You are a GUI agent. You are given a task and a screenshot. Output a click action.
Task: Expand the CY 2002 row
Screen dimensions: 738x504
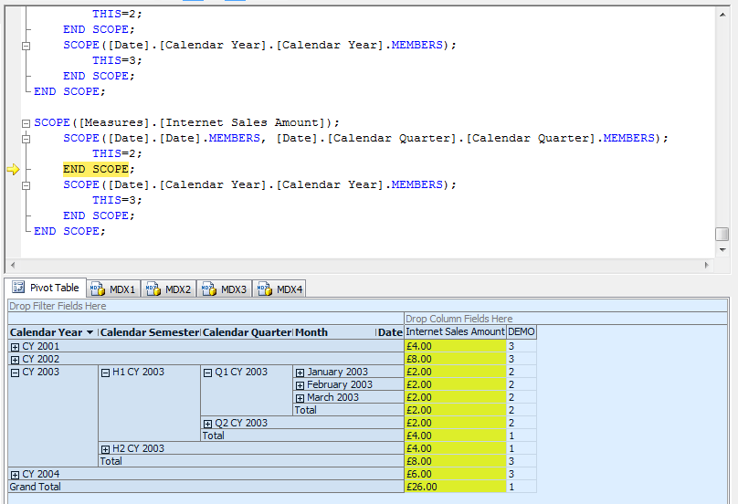15,360
